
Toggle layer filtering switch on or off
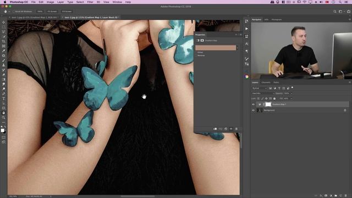[x=292, y=87]
